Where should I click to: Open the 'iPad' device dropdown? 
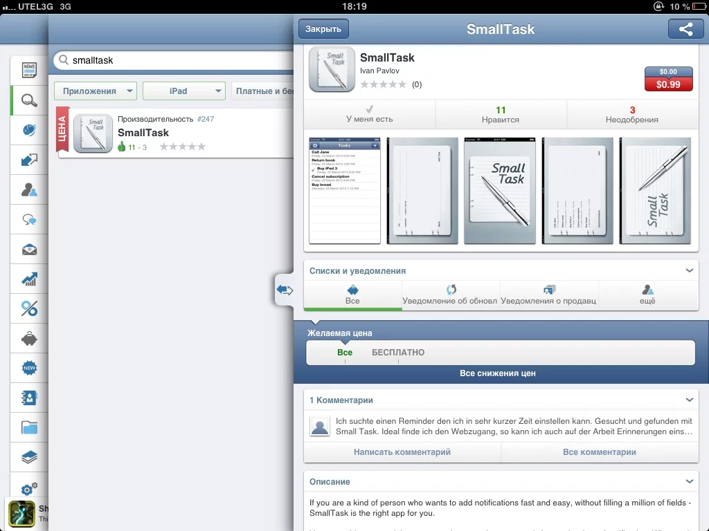[x=184, y=91]
